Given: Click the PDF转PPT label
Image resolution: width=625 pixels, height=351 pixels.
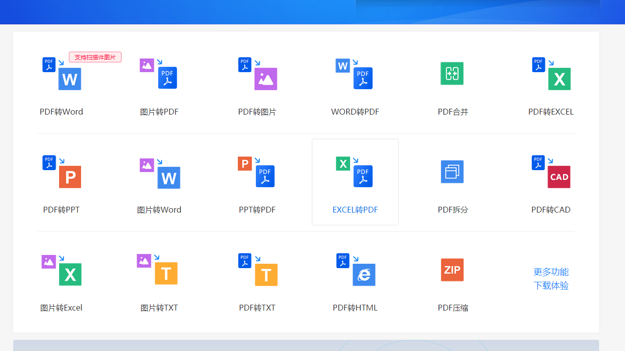Looking at the screenshot, I should [62, 210].
